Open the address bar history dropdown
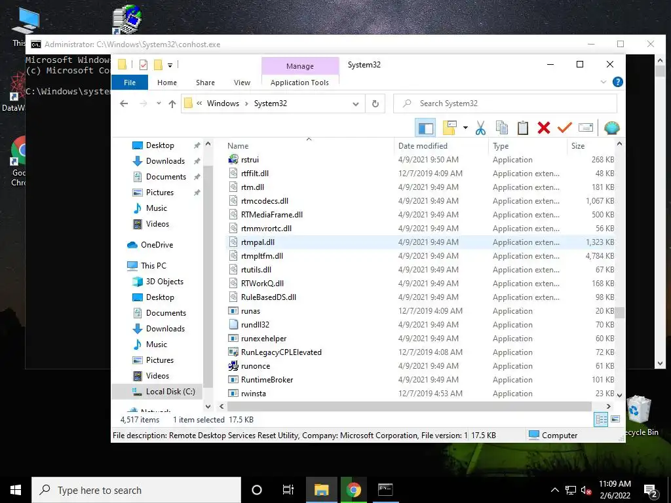The height and width of the screenshot is (503, 671). 356,103
